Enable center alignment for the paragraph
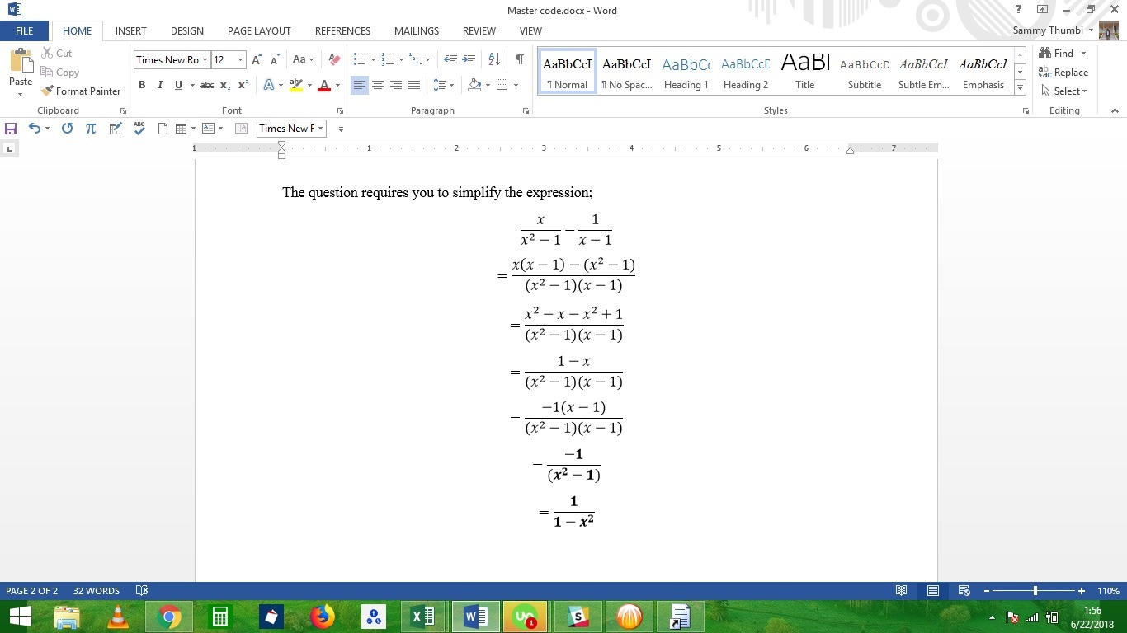Screen dimensions: 1127x633 378,85
